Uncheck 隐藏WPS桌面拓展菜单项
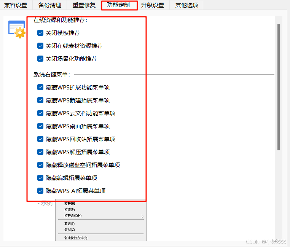The height and width of the screenshot is (247, 290). pyautogui.click(x=40, y=126)
